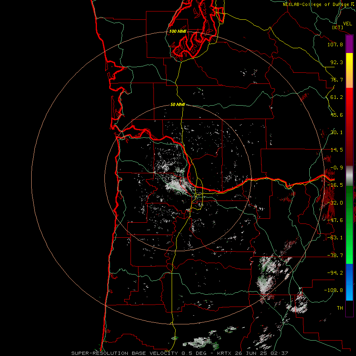Click the 92.3 velocity scale value
The height and width of the screenshot is (356, 356).
click(337, 62)
